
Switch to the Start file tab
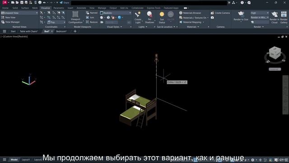point(13,31)
